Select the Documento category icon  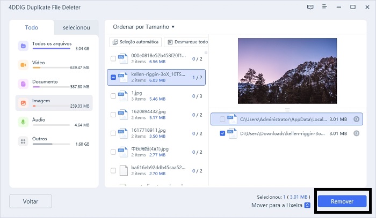pos(23,84)
